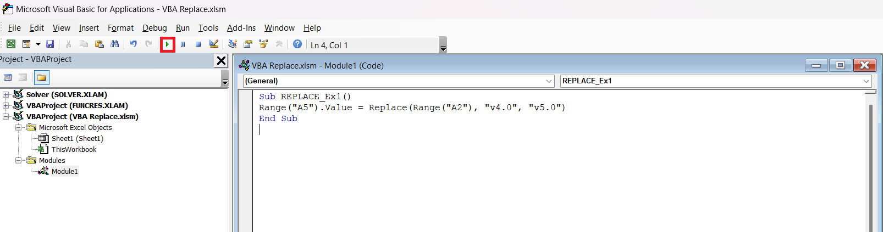883x232 pixels.
Task: Click the Paste clipboard icon
Action: [x=99, y=44]
